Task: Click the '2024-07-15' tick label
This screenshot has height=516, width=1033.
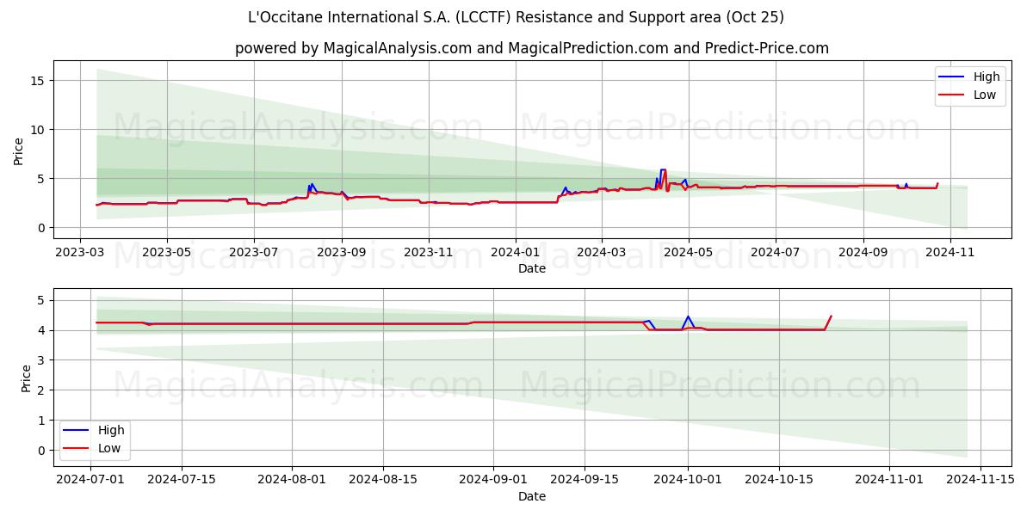Action: (x=181, y=481)
